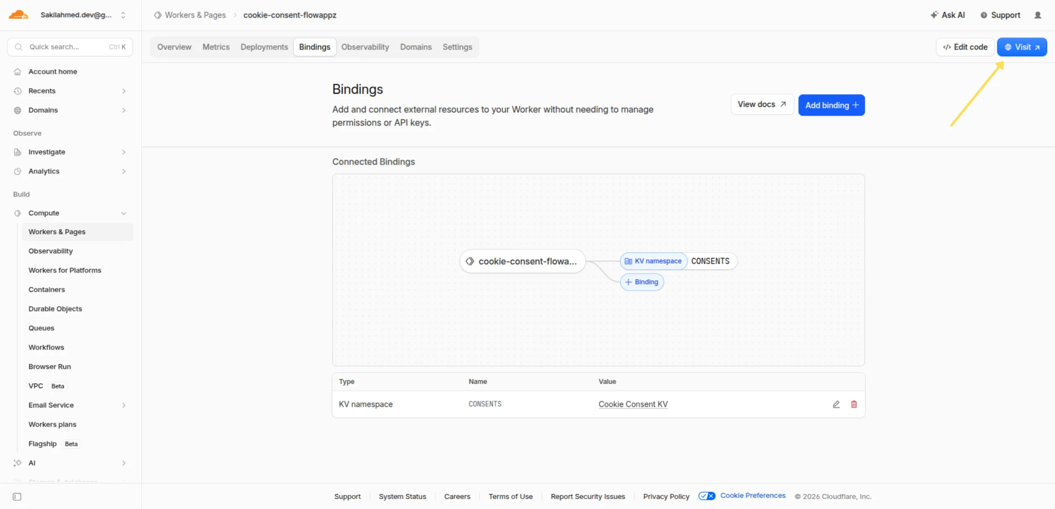Click the Workers & Pages breadcrumb icon

(158, 15)
